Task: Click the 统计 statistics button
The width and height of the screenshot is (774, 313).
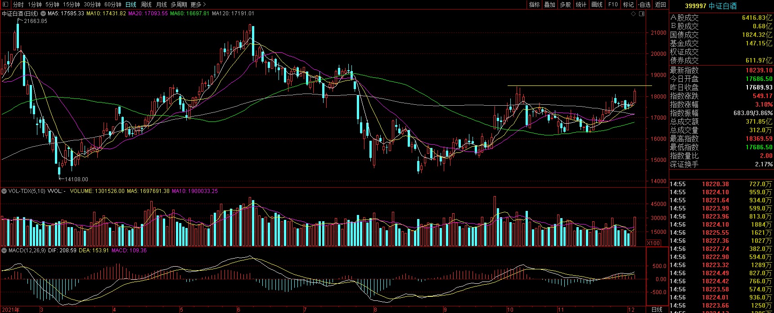Action: [x=581, y=4]
